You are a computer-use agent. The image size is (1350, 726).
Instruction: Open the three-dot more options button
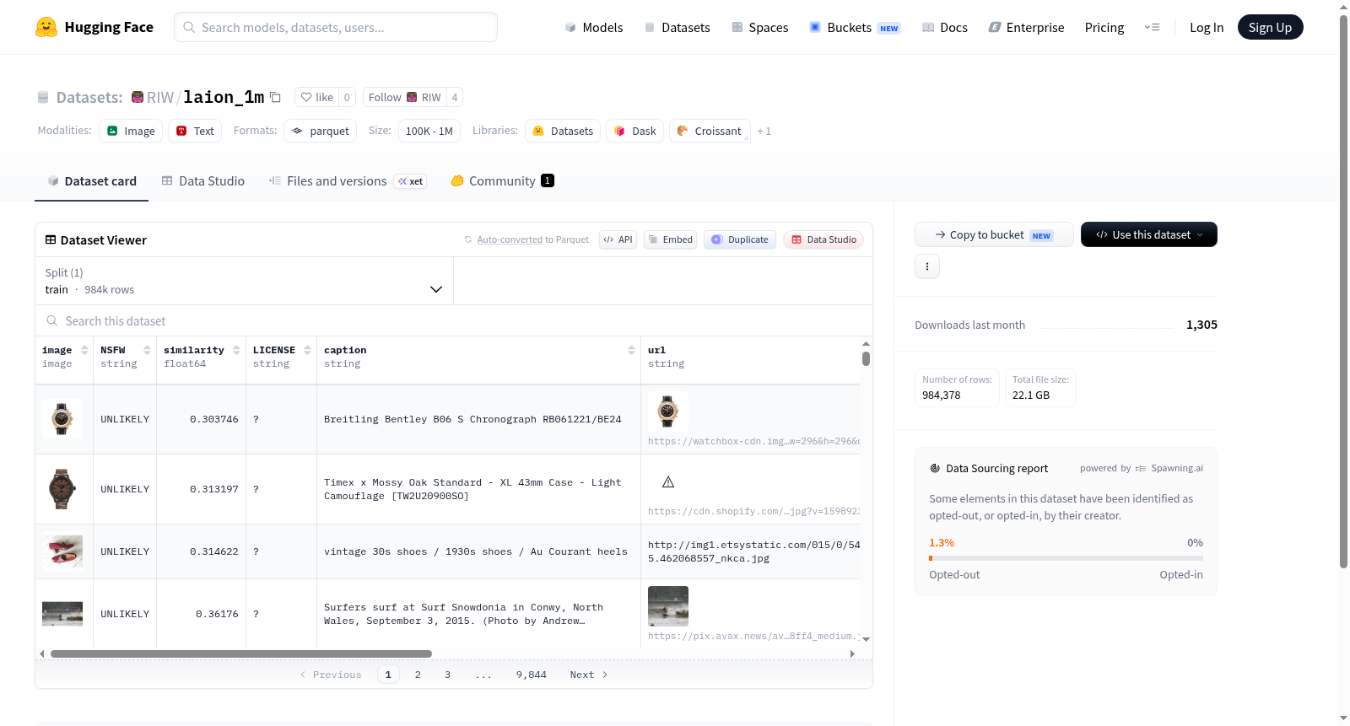click(927, 266)
